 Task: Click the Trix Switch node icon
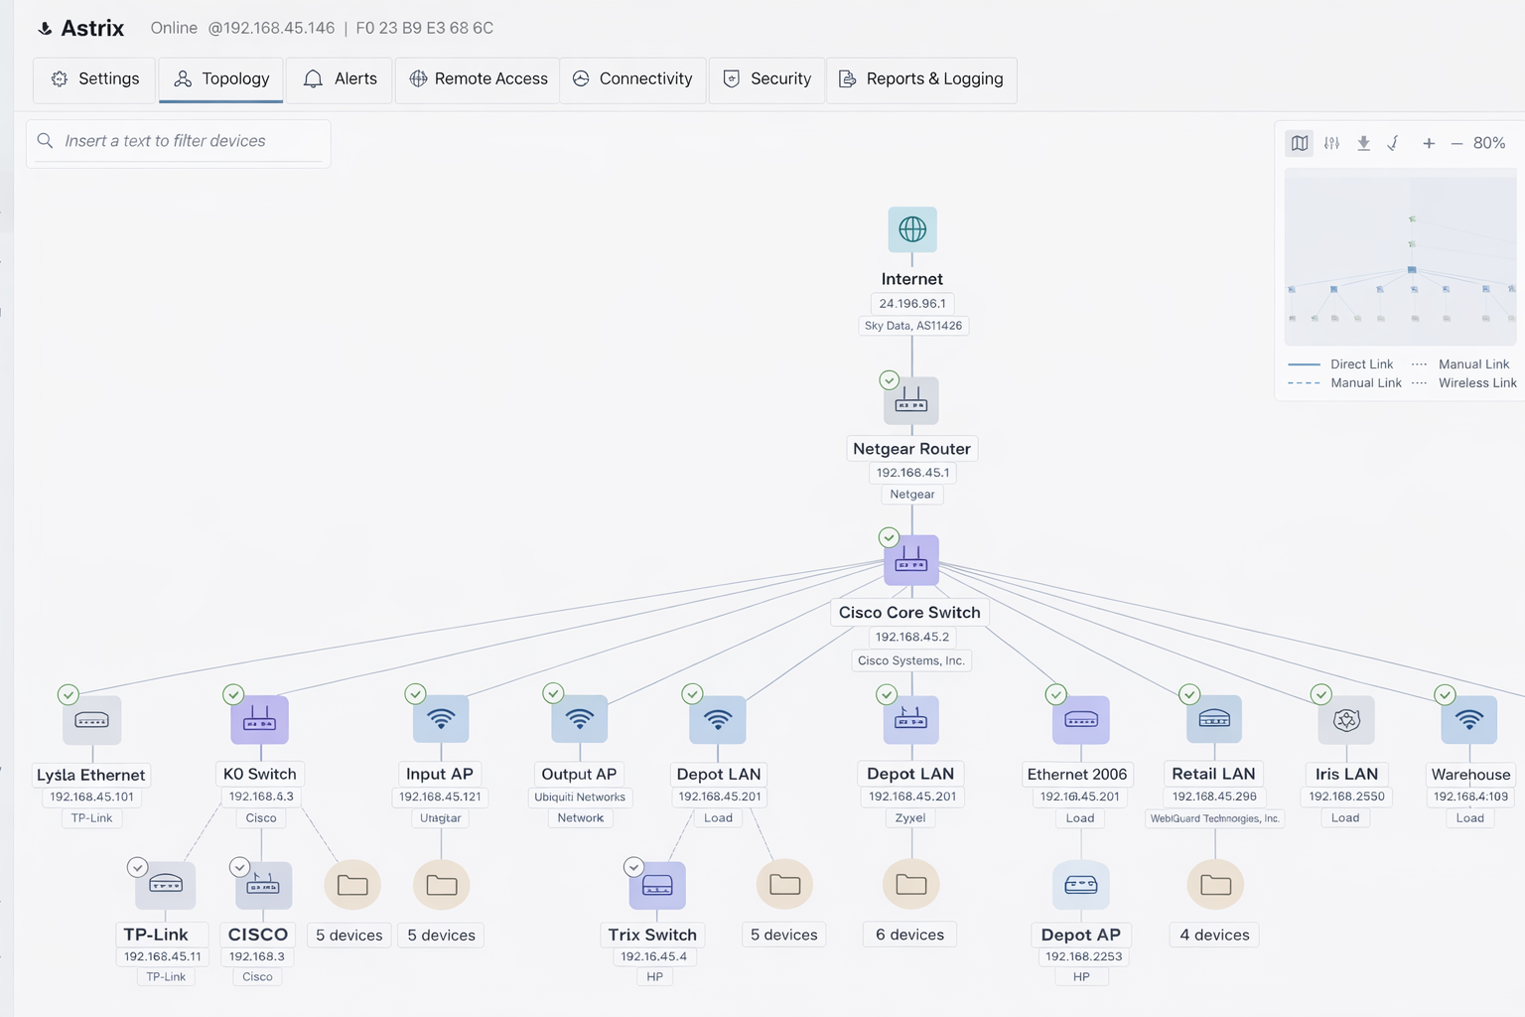[x=656, y=885]
